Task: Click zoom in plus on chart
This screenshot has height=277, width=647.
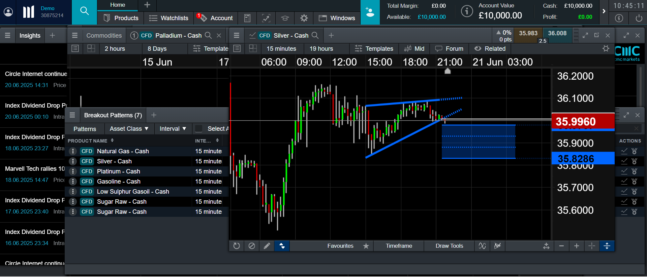Action: point(577,246)
